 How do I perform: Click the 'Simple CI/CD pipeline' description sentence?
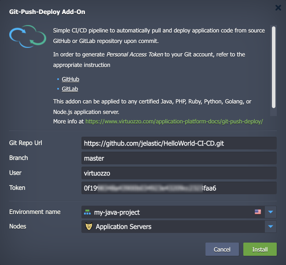click(159, 36)
